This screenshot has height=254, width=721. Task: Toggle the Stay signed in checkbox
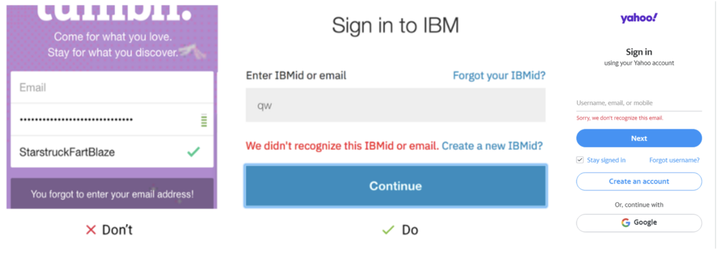580,160
